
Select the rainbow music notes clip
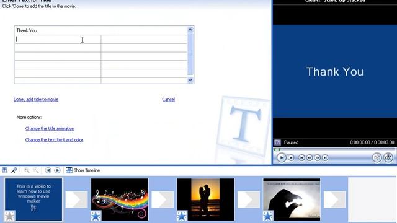120,199
